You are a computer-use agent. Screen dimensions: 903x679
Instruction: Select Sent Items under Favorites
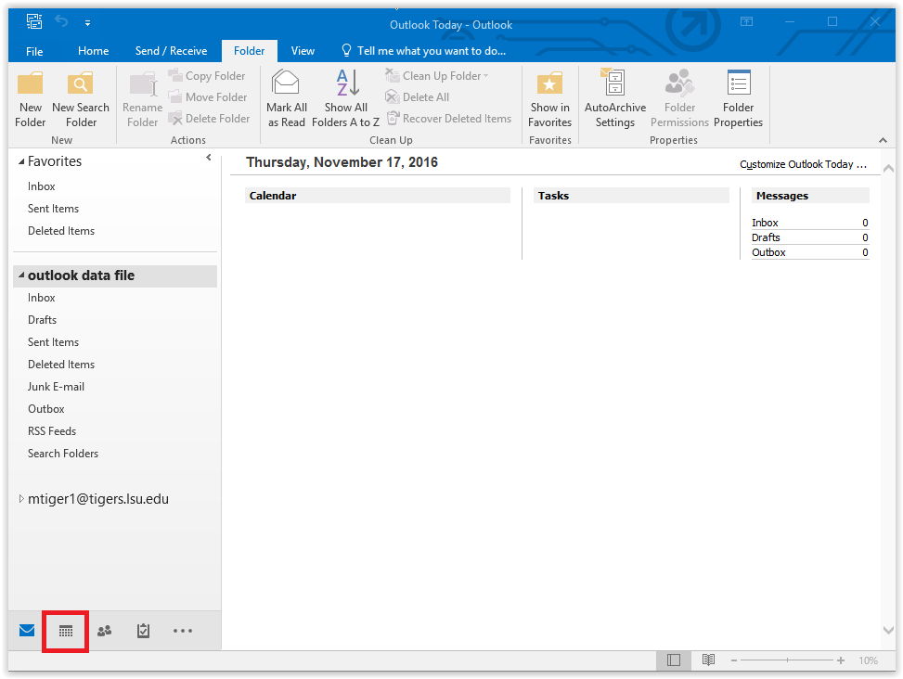click(53, 209)
